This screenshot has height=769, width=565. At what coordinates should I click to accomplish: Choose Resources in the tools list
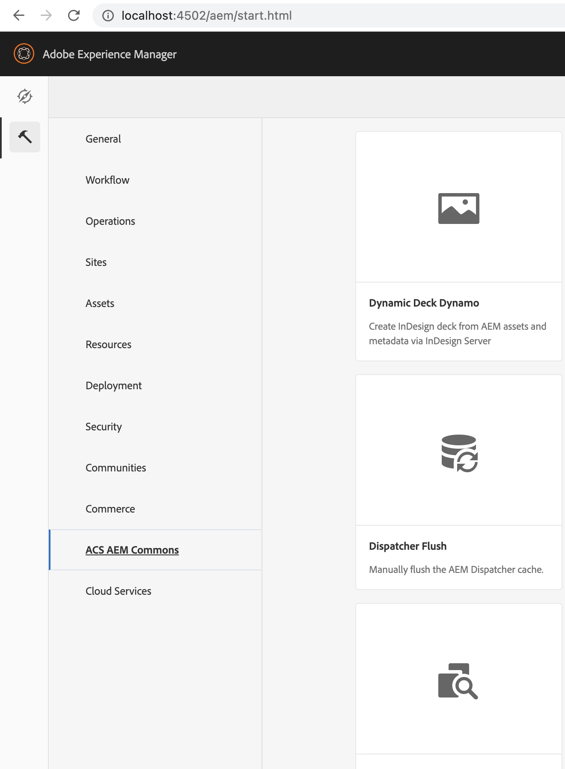[108, 344]
